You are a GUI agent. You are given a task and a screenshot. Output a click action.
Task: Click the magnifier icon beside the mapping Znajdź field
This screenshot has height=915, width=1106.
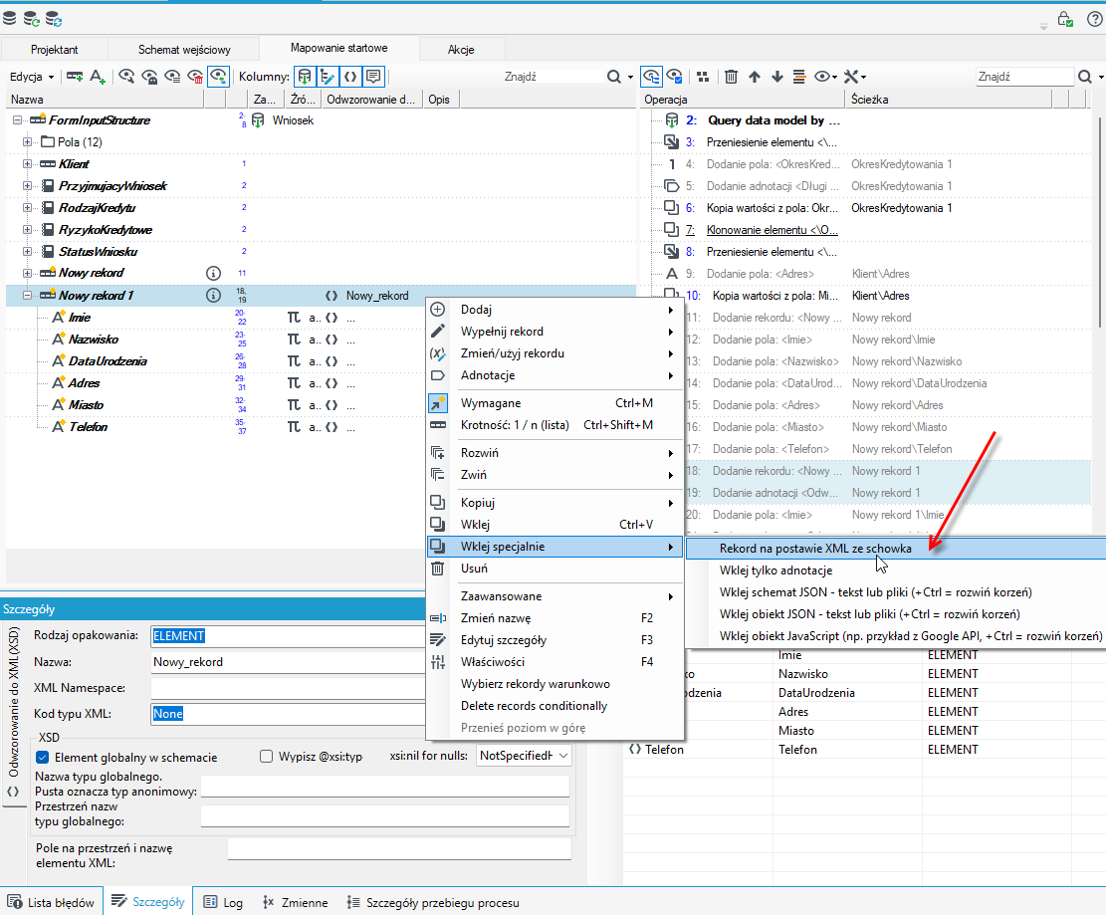[614, 77]
